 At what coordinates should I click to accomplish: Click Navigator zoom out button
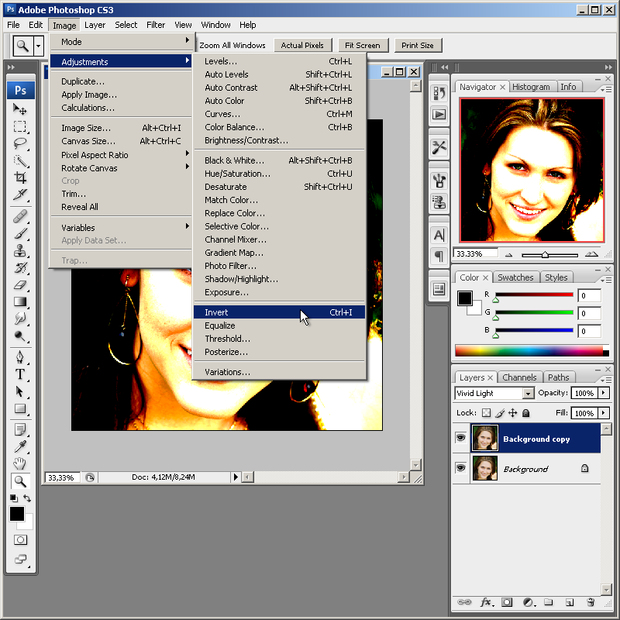pyautogui.click(x=508, y=255)
